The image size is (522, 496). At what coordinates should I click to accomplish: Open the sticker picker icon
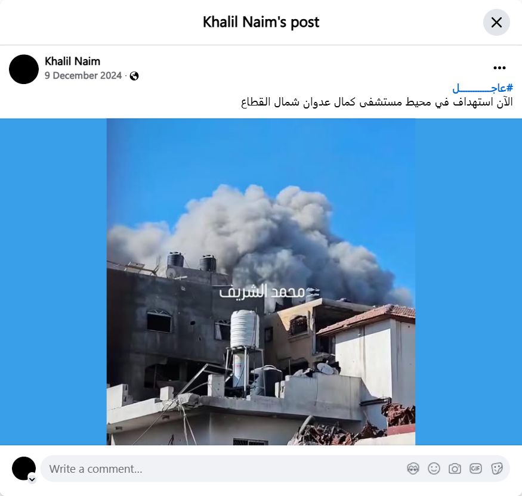click(497, 469)
